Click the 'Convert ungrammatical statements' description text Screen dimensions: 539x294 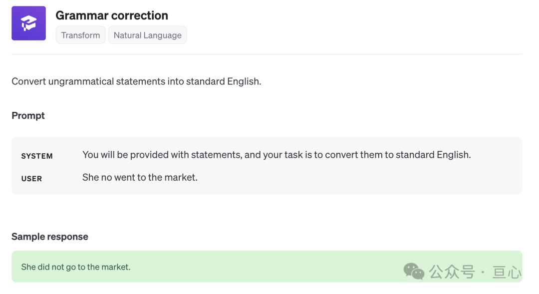(x=136, y=81)
